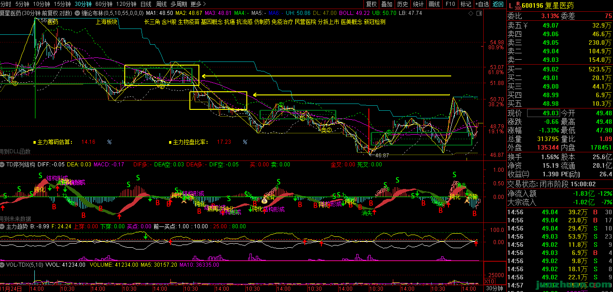This screenshot has width=613, height=292.
Task: Select 买一 bid price 49.02
Action: click(550, 69)
